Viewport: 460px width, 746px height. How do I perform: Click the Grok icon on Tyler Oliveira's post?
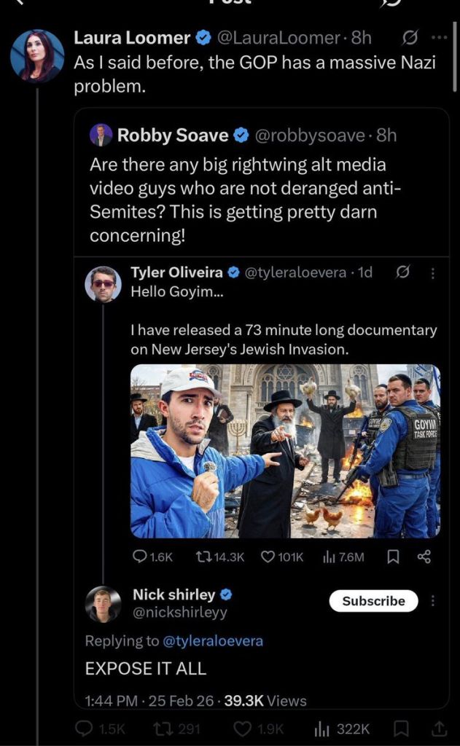click(402, 273)
